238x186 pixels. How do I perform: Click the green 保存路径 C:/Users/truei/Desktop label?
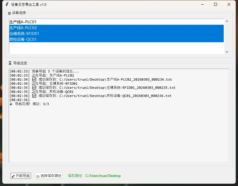coord(94,176)
